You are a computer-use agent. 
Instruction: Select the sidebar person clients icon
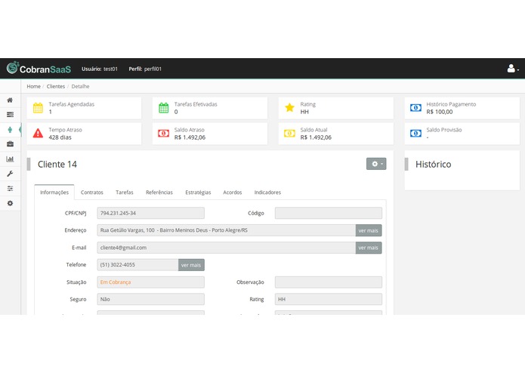tap(10, 129)
